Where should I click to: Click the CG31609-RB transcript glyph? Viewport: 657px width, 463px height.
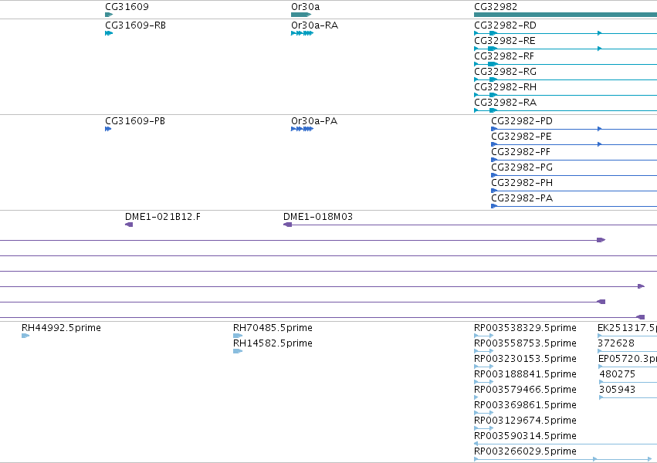pyautogui.click(x=109, y=33)
